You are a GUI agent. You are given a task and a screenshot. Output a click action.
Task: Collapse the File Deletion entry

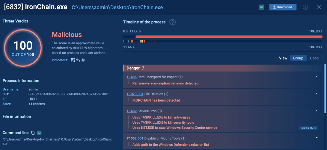316,93
